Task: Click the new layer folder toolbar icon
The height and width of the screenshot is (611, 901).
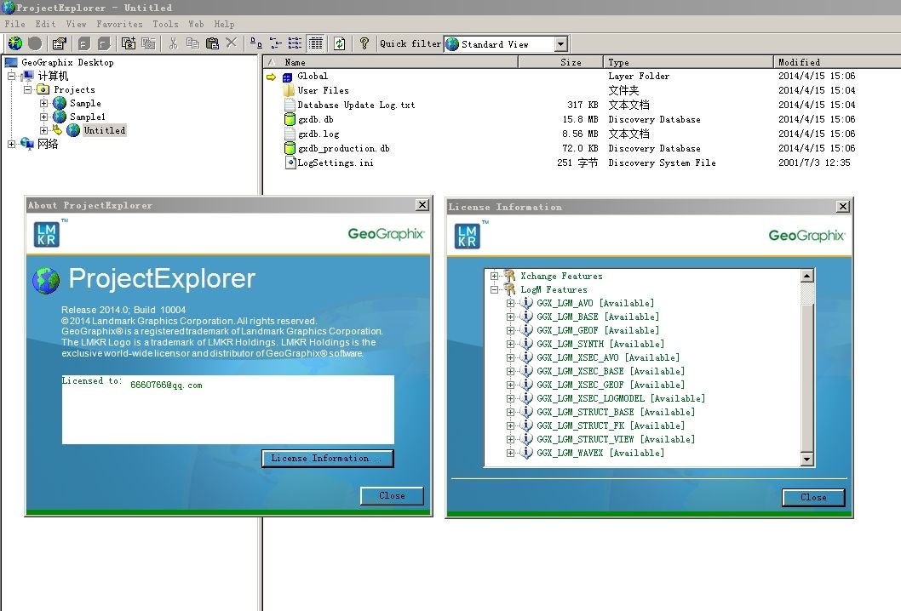Action: click(x=128, y=43)
